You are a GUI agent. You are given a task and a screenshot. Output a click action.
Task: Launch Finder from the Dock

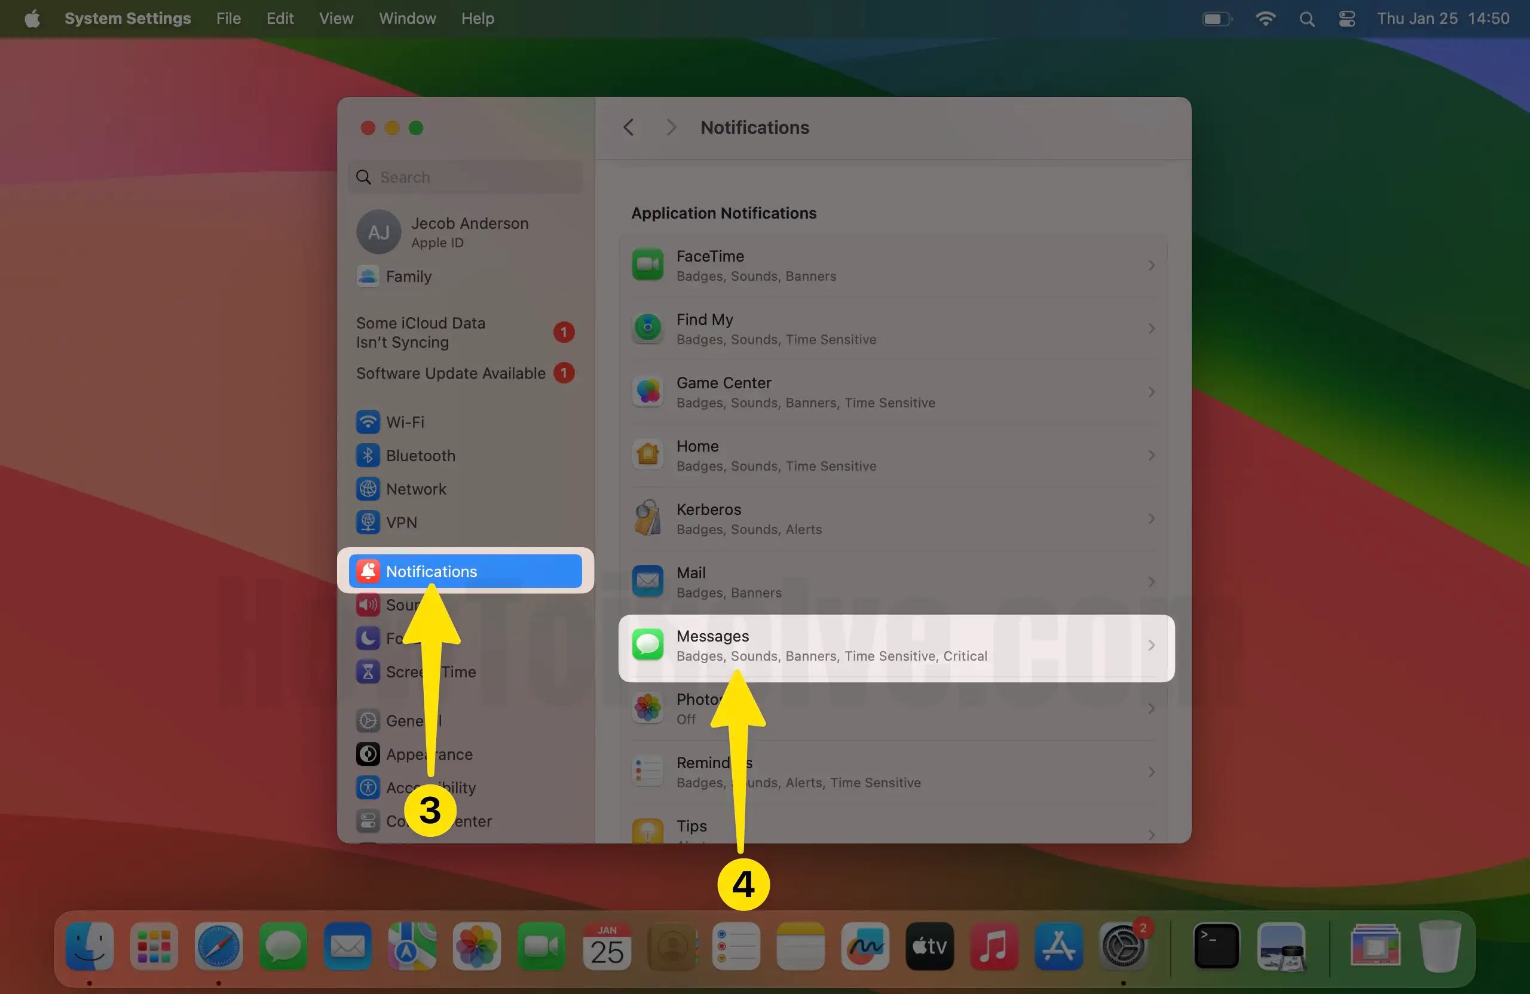pyautogui.click(x=90, y=946)
